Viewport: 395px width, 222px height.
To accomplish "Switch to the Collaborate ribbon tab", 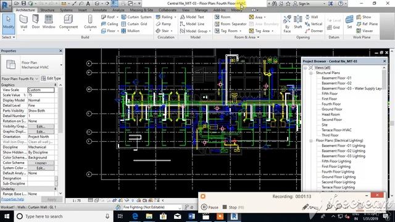I will (x=167, y=10).
